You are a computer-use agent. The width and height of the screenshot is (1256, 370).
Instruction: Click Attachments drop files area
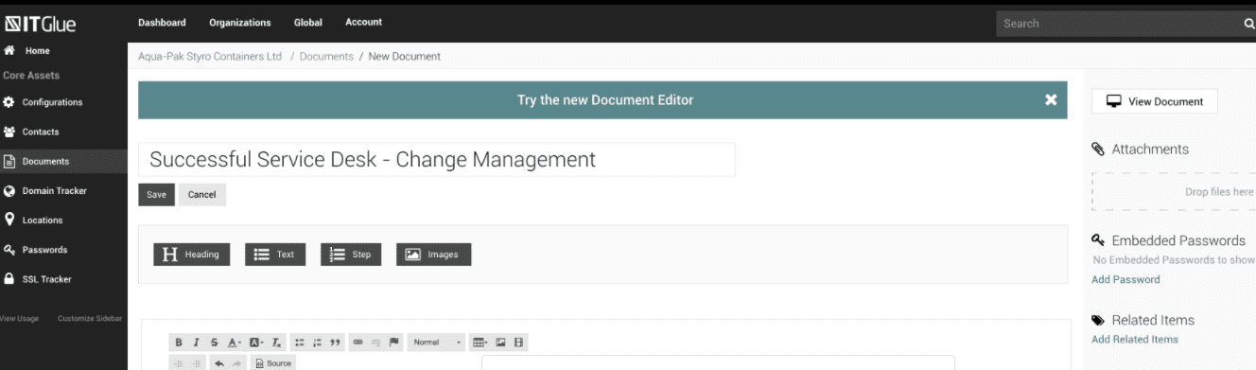[1174, 191]
